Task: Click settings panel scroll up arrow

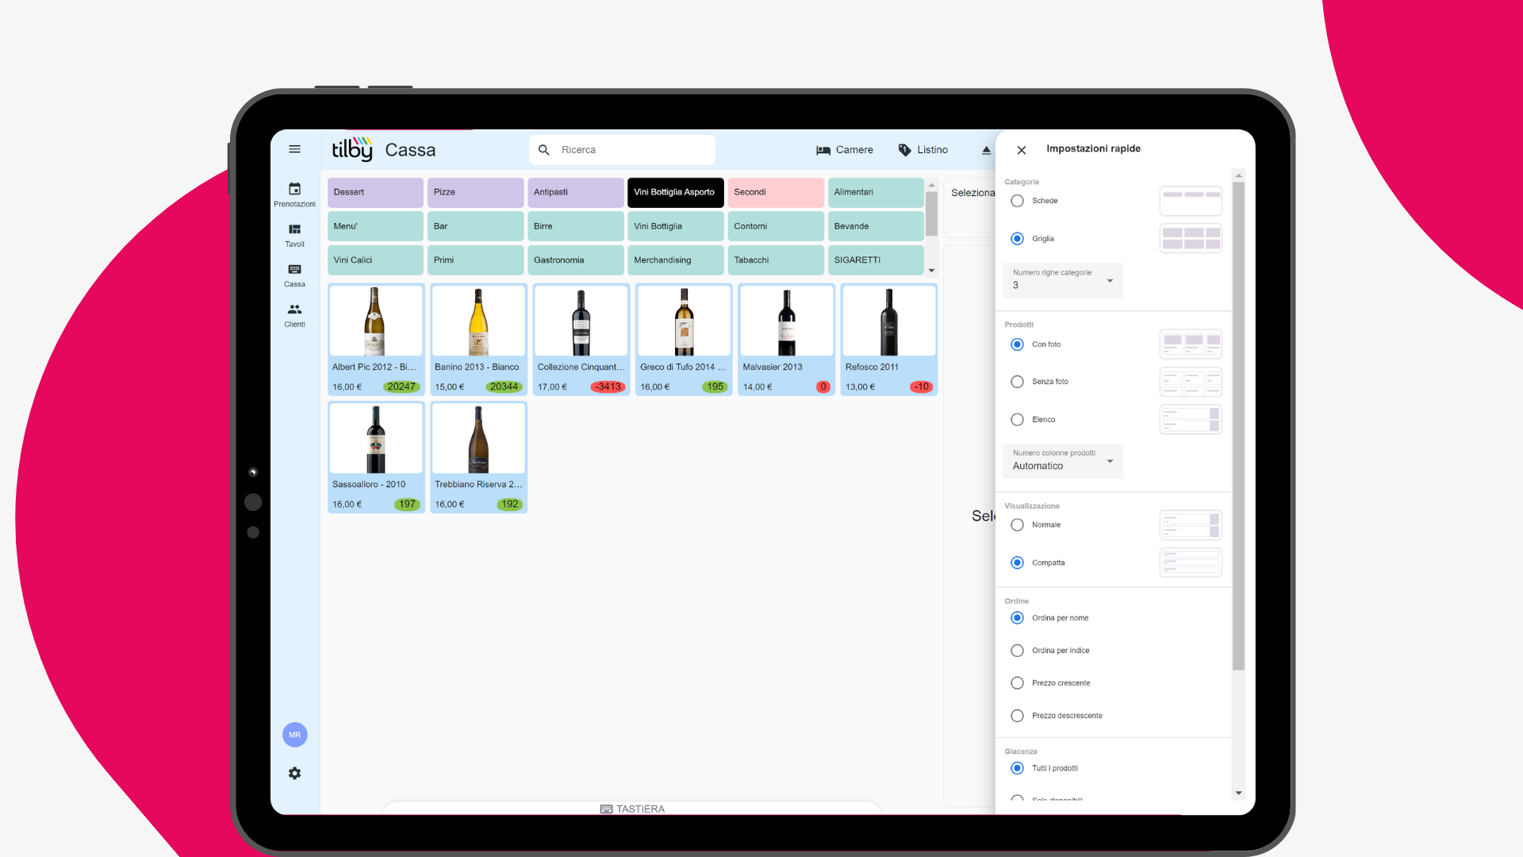Action: [1238, 175]
